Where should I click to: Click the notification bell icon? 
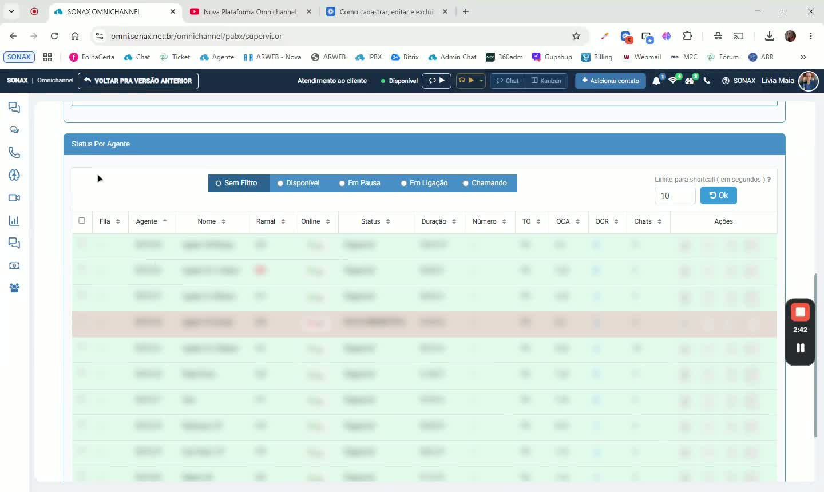pos(656,81)
